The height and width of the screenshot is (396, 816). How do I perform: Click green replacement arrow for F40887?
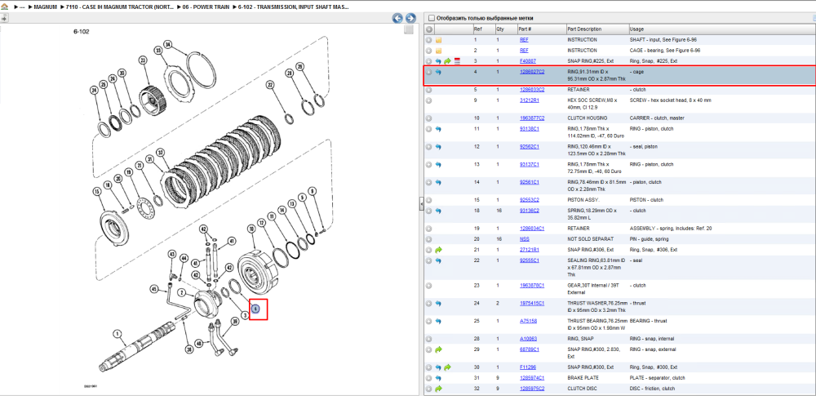[447, 61]
